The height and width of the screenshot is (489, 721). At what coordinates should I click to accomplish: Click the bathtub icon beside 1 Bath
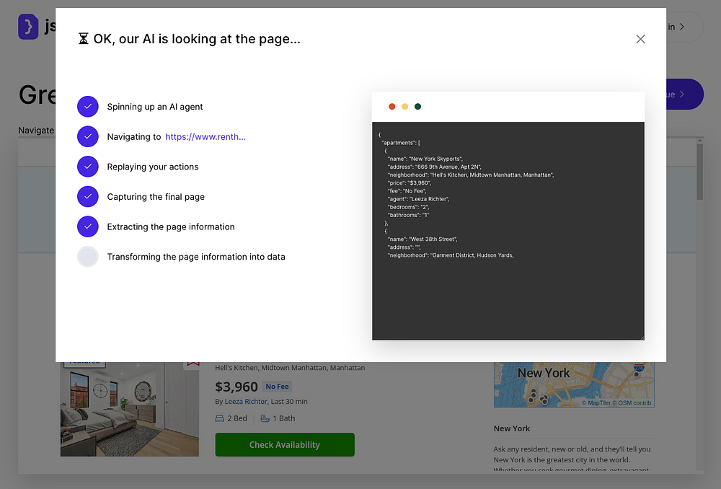265,418
